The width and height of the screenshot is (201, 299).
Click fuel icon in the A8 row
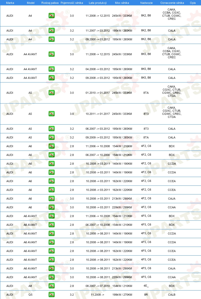click(x=52, y=286)
